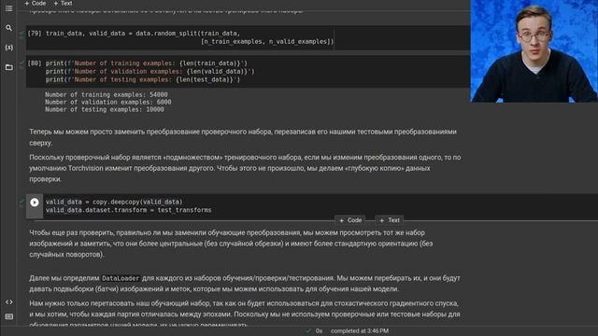Open the table of contents sidebar icon
The image size is (598, 336).
point(8,8)
